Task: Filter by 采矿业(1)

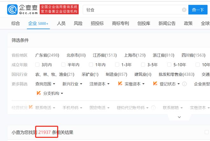Action: tap(90, 74)
